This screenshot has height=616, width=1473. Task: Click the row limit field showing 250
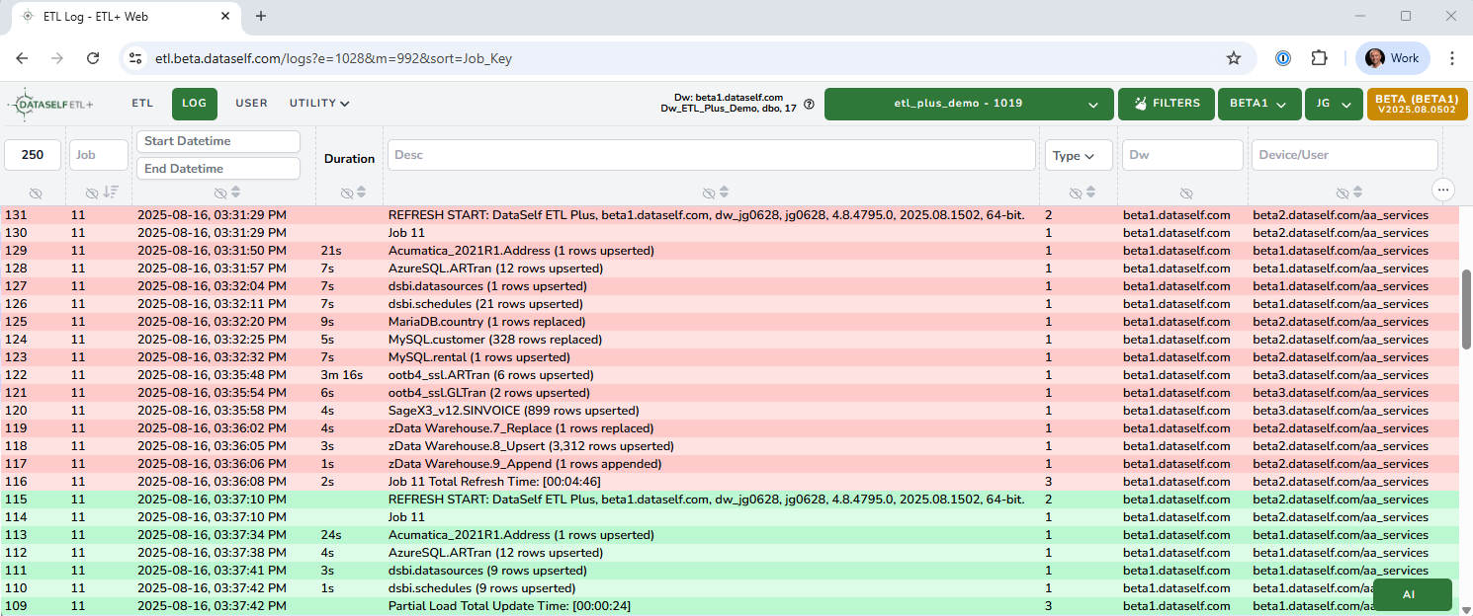tap(33, 155)
